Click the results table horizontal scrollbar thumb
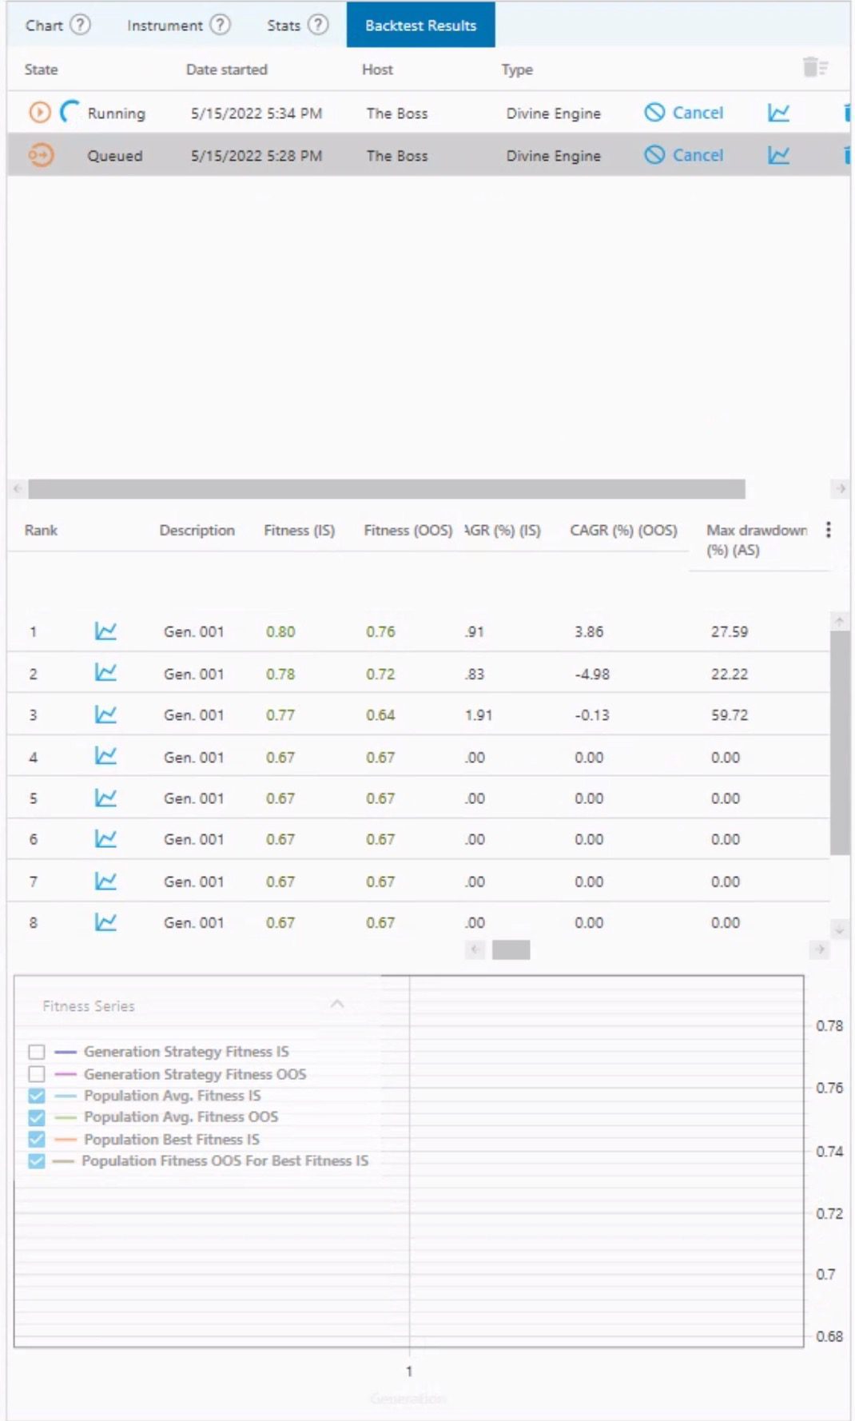855x1421 pixels. (511, 949)
